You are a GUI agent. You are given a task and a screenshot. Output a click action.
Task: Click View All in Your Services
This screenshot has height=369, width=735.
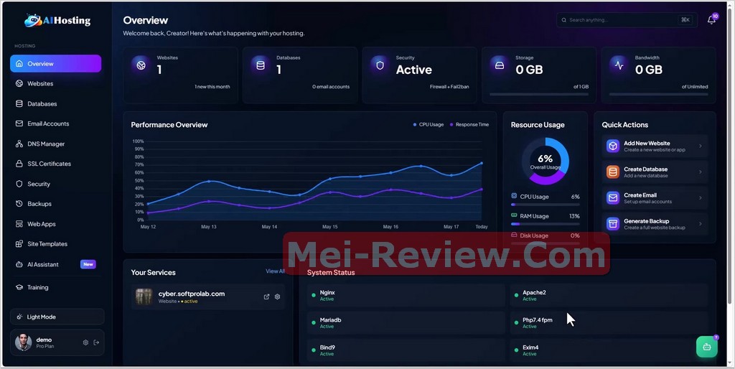tap(275, 271)
